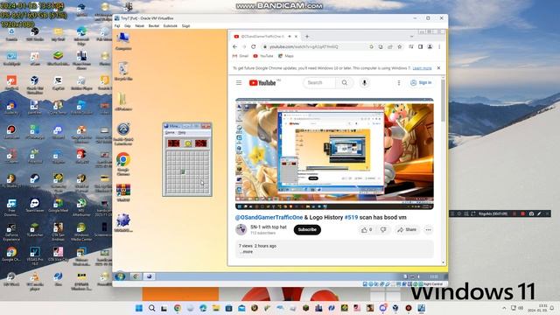
Task: Open the Nézet menu in VirtualBox
Action: [140, 26]
